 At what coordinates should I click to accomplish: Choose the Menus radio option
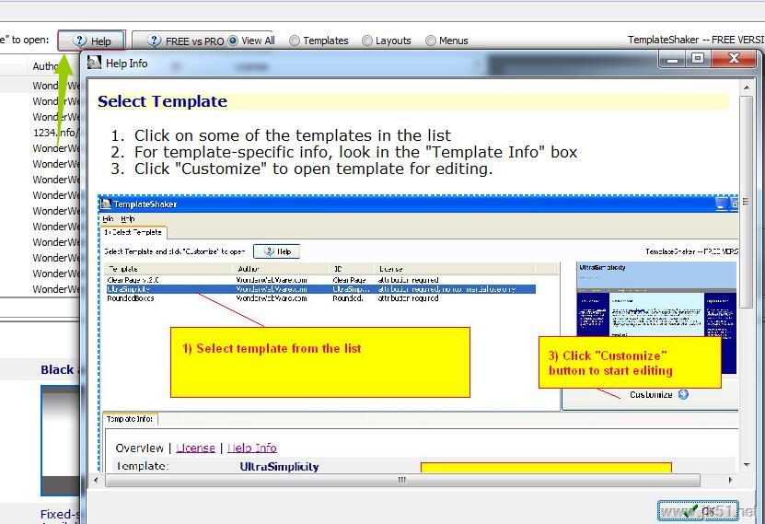(x=446, y=41)
